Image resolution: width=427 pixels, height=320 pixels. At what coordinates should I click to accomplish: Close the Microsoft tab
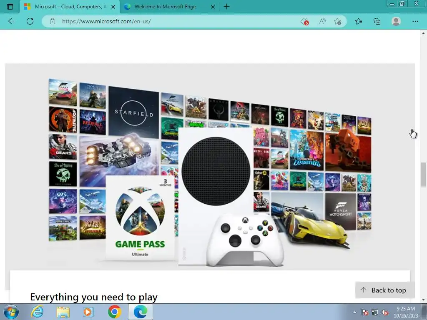click(x=113, y=7)
